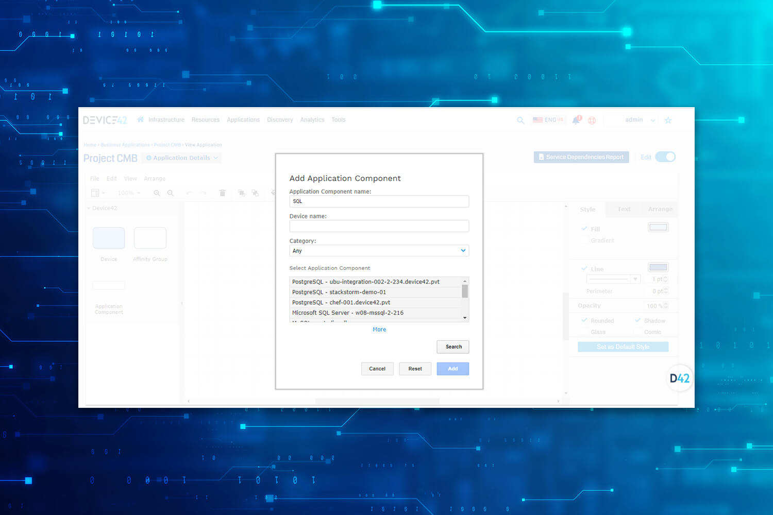
Task: Open the help lifesaver icon
Action: (592, 120)
